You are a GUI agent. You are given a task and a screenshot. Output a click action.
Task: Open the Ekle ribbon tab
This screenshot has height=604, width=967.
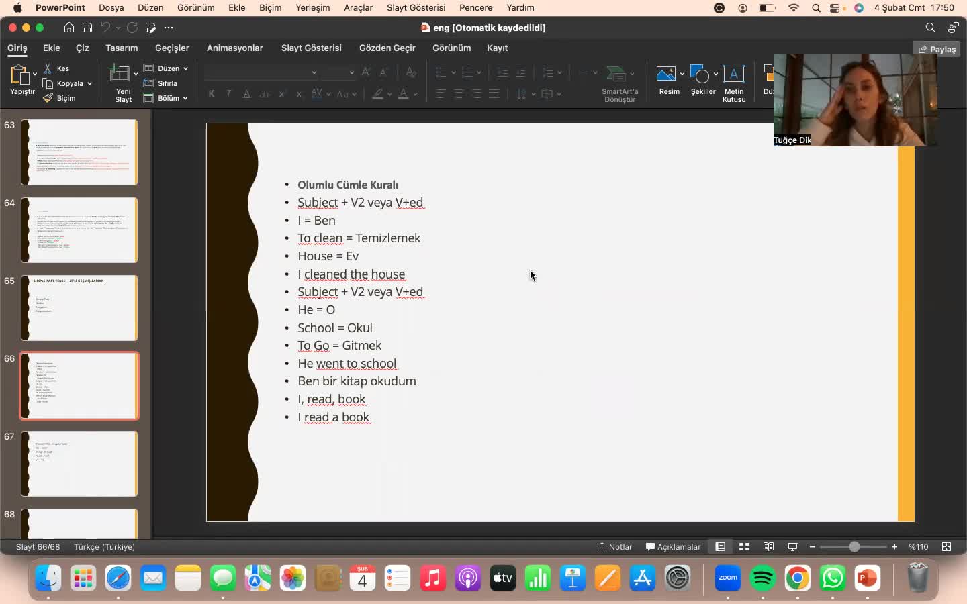click(x=52, y=48)
